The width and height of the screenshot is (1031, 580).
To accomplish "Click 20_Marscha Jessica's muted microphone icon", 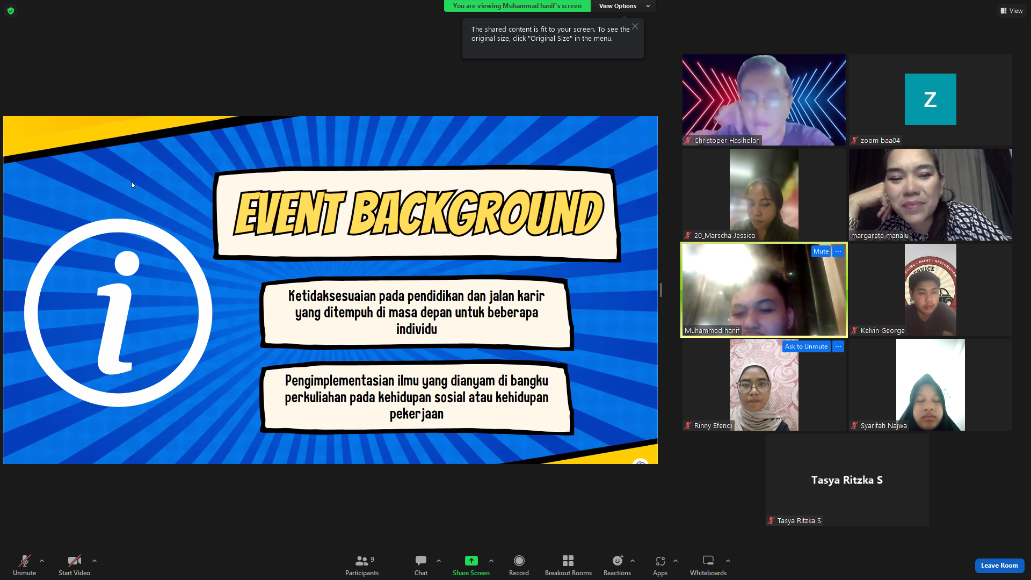I will coord(688,236).
